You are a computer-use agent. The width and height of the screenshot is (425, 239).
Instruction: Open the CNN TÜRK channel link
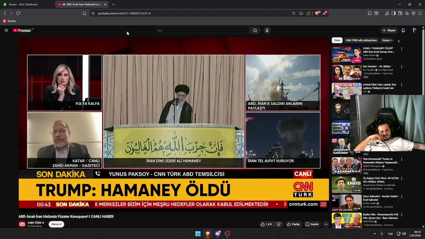[x=35, y=223]
